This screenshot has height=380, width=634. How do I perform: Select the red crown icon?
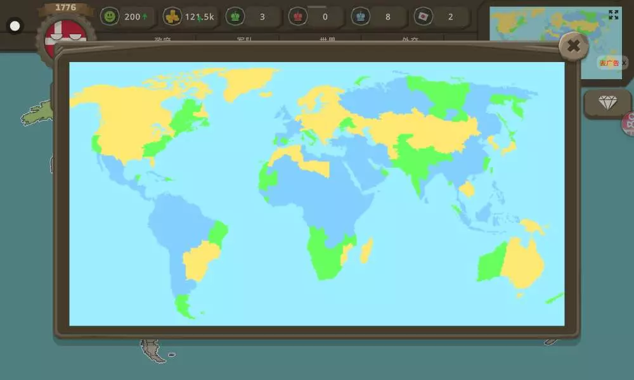(297, 16)
